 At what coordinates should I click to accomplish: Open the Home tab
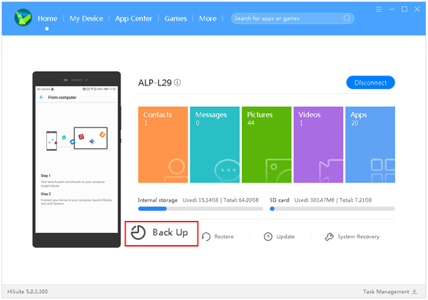(x=48, y=19)
